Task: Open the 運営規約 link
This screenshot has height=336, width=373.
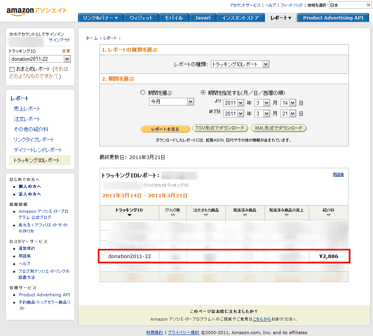Action: click(27, 248)
